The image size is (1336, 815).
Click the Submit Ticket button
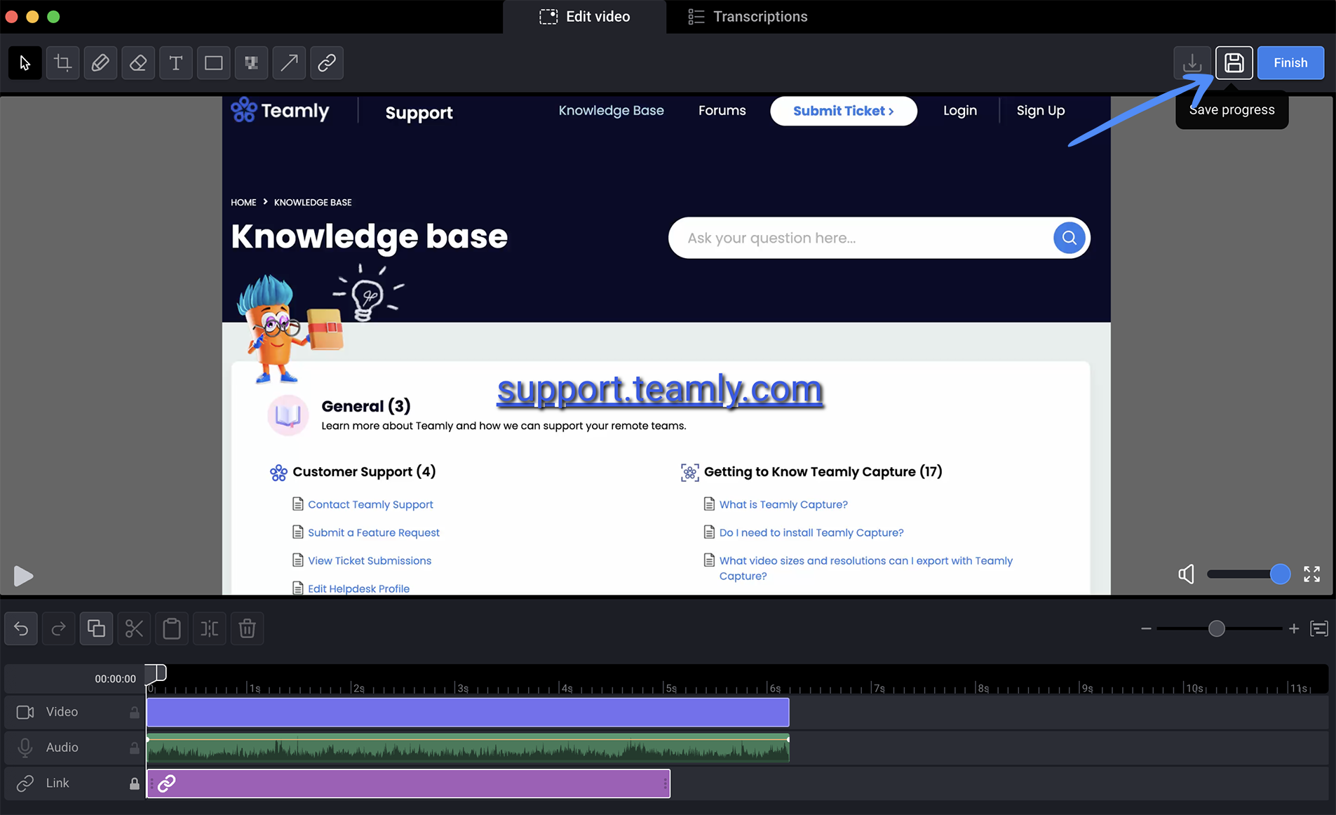point(843,111)
